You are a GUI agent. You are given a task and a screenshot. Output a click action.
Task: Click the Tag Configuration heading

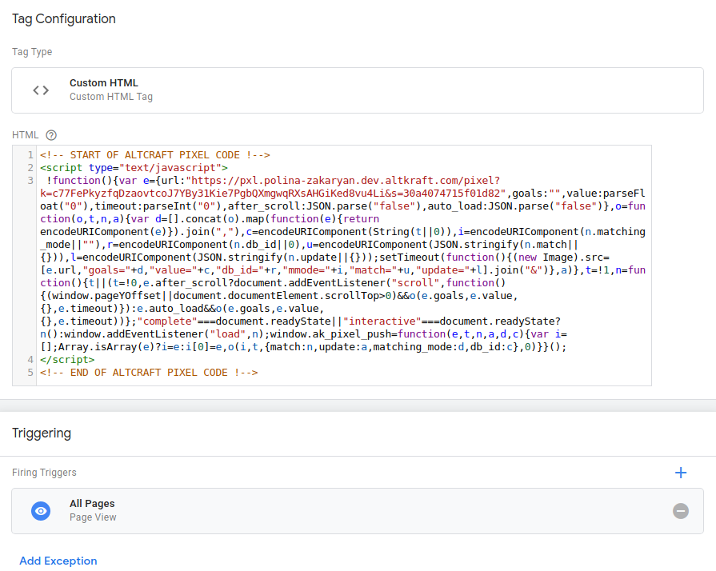(64, 18)
